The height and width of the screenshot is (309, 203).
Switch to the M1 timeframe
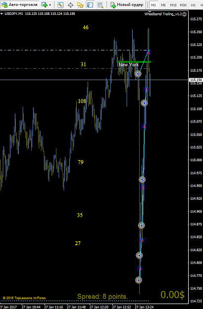[x=153, y=5]
